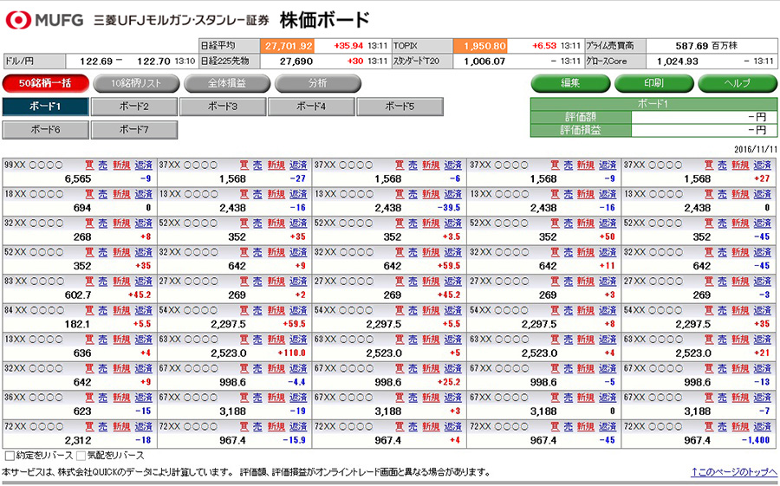Screen dimensions: 780x486
Task: Click 返済 in the 67XX cell showing -7
Action: point(762,398)
